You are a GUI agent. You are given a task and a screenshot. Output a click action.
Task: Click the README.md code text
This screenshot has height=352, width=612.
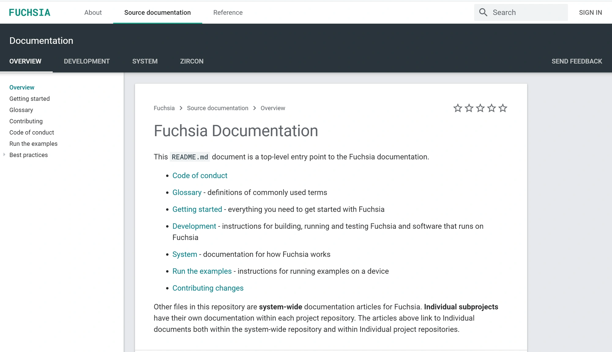tap(190, 157)
